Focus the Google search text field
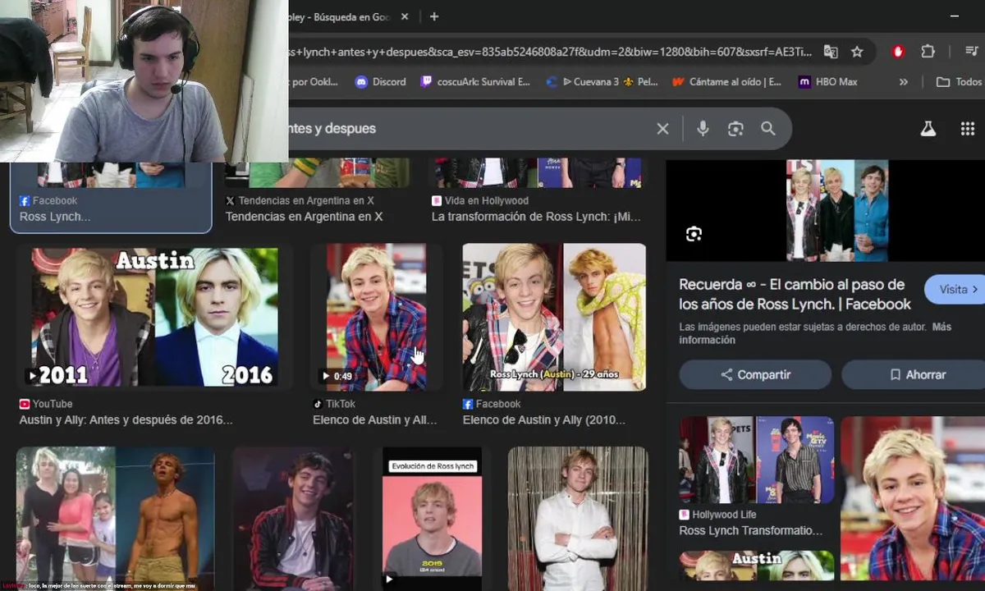Image resolution: width=985 pixels, height=591 pixels. point(468,128)
